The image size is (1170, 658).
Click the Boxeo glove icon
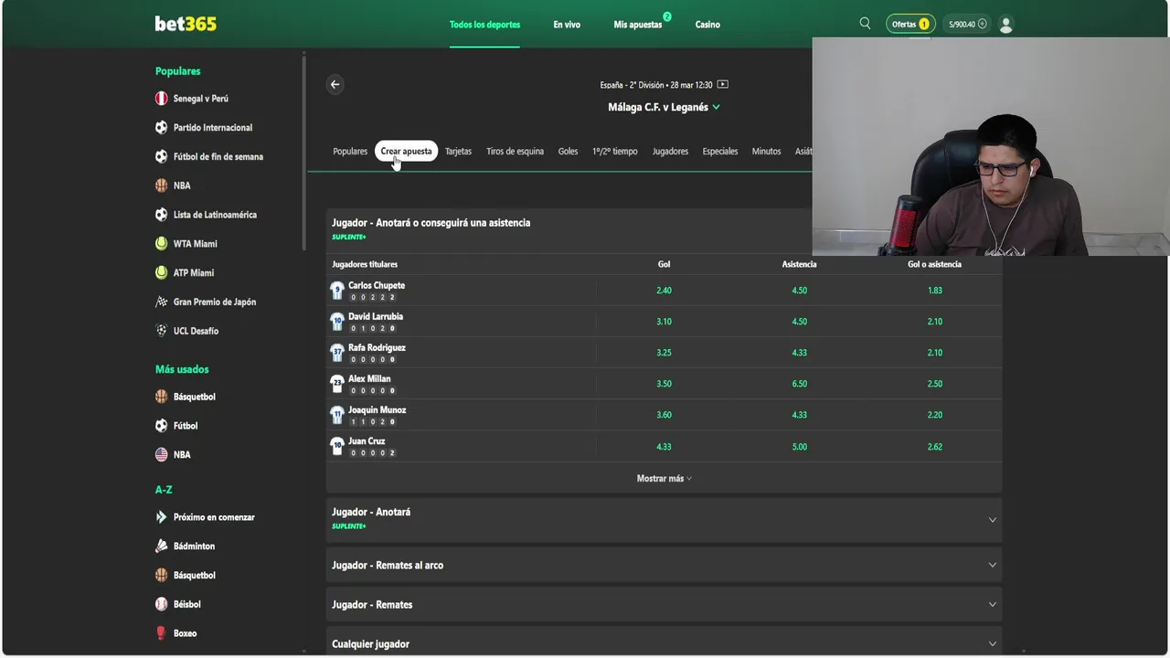(162, 633)
